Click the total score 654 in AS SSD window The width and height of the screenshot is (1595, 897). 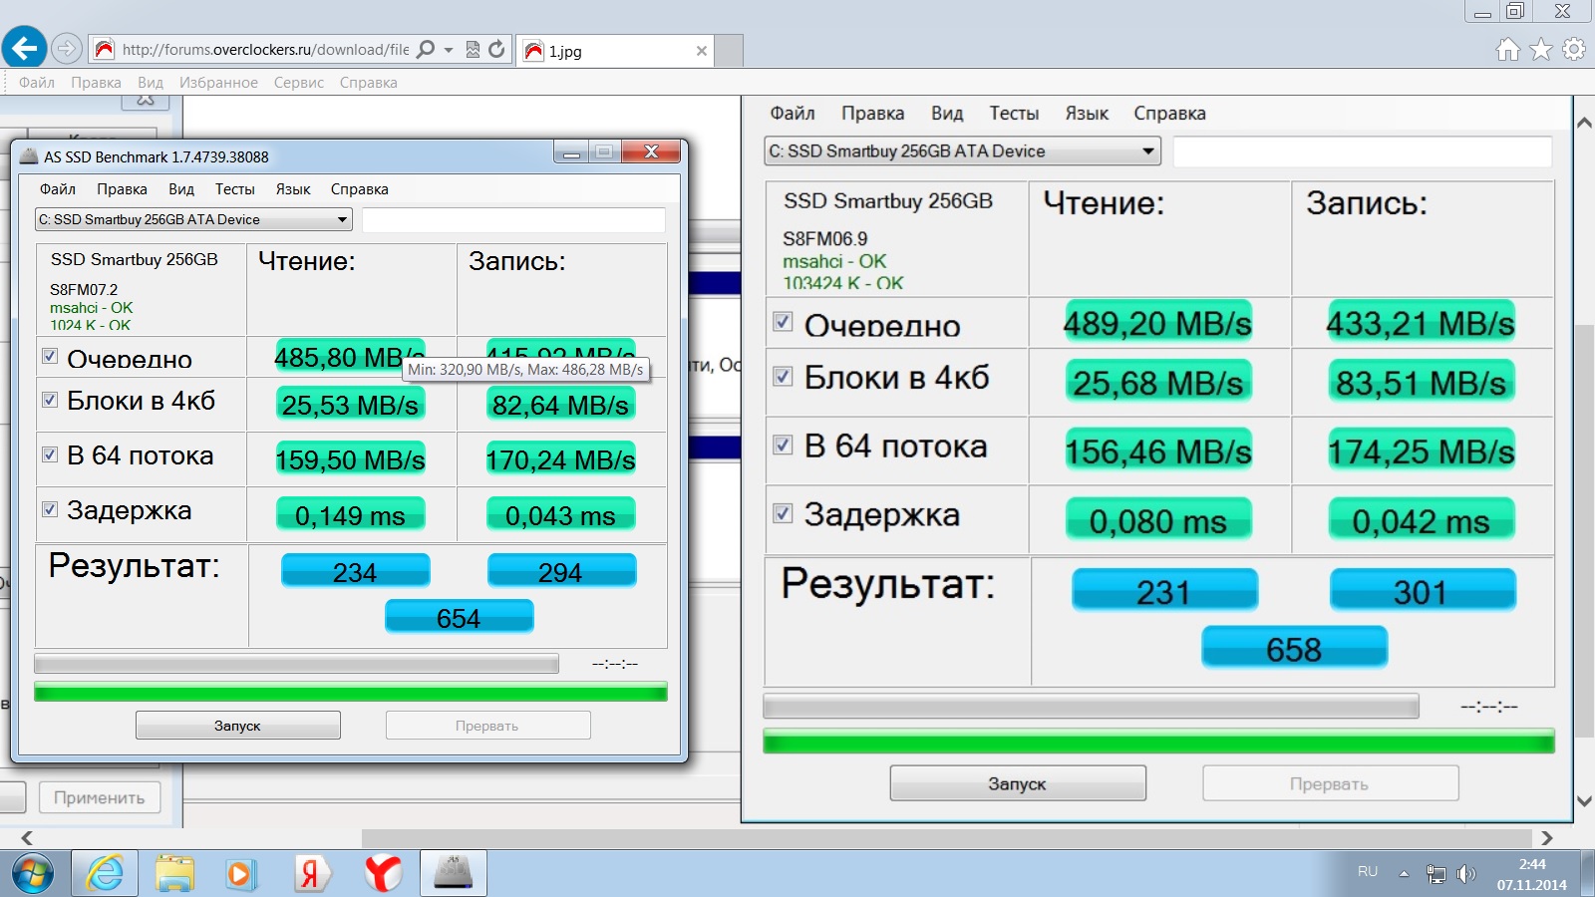click(459, 617)
